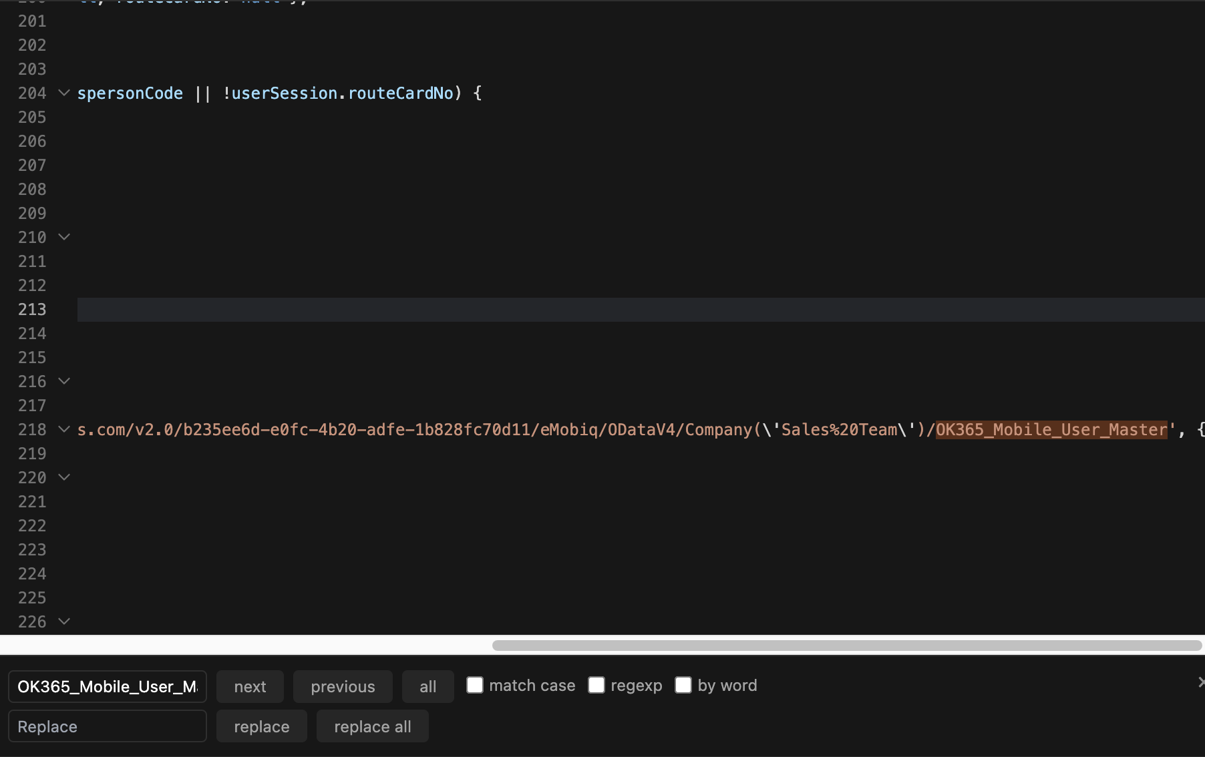Screen dimensions: 1205x757
Task: Place cursor on highlighted empty line 213
Action: point(641,310)
